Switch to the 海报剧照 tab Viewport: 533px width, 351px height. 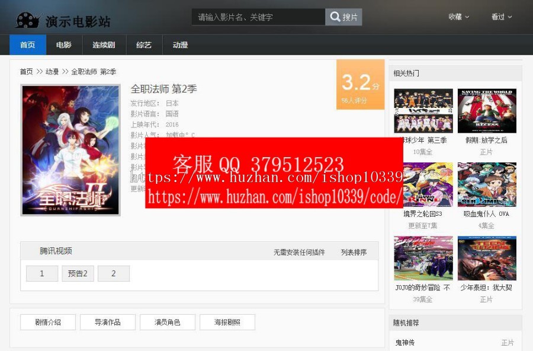pos(227,322)
